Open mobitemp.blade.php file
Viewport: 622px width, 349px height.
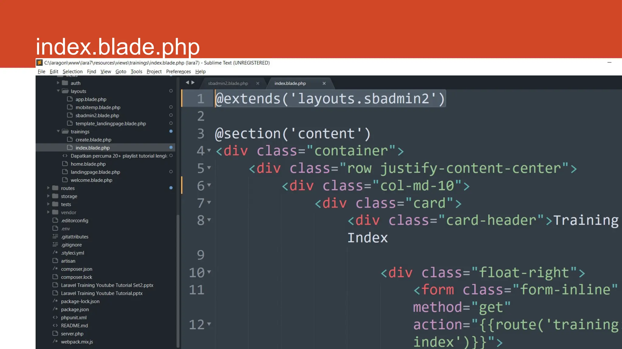pos(98,108)
